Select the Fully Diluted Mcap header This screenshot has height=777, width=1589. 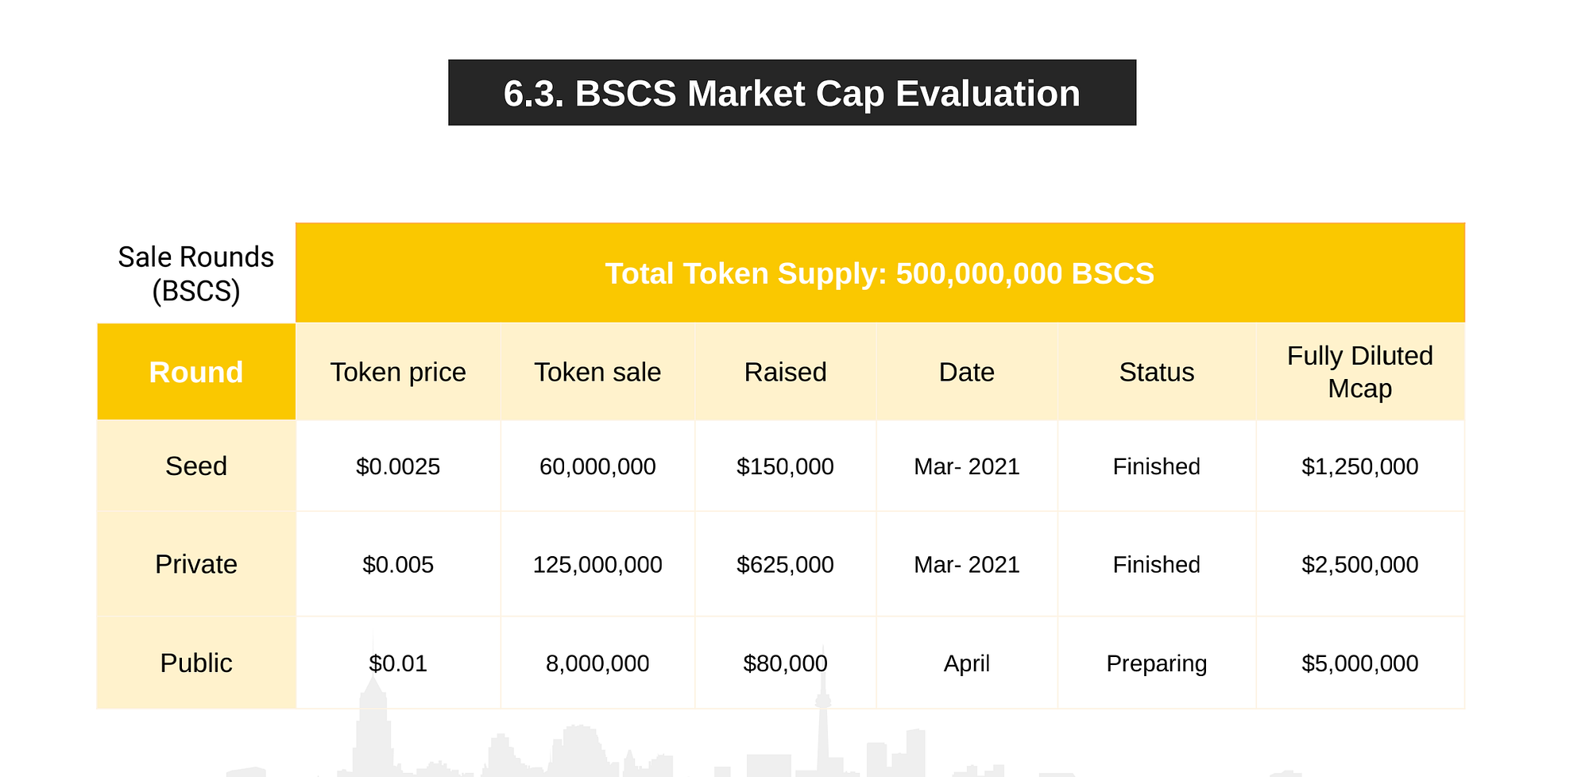click(1360, 372)
